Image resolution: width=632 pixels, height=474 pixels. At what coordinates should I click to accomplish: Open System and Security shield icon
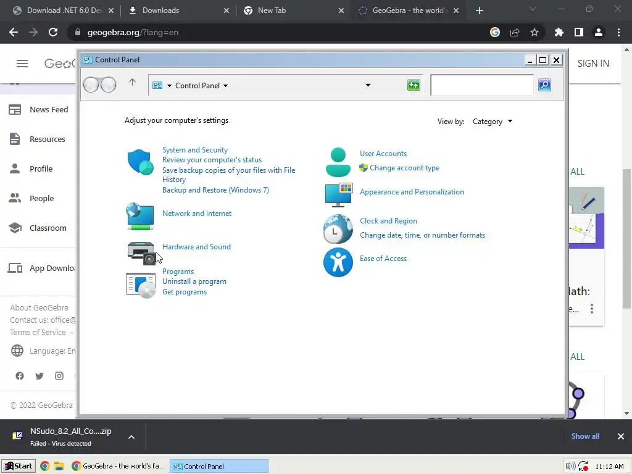140,162
